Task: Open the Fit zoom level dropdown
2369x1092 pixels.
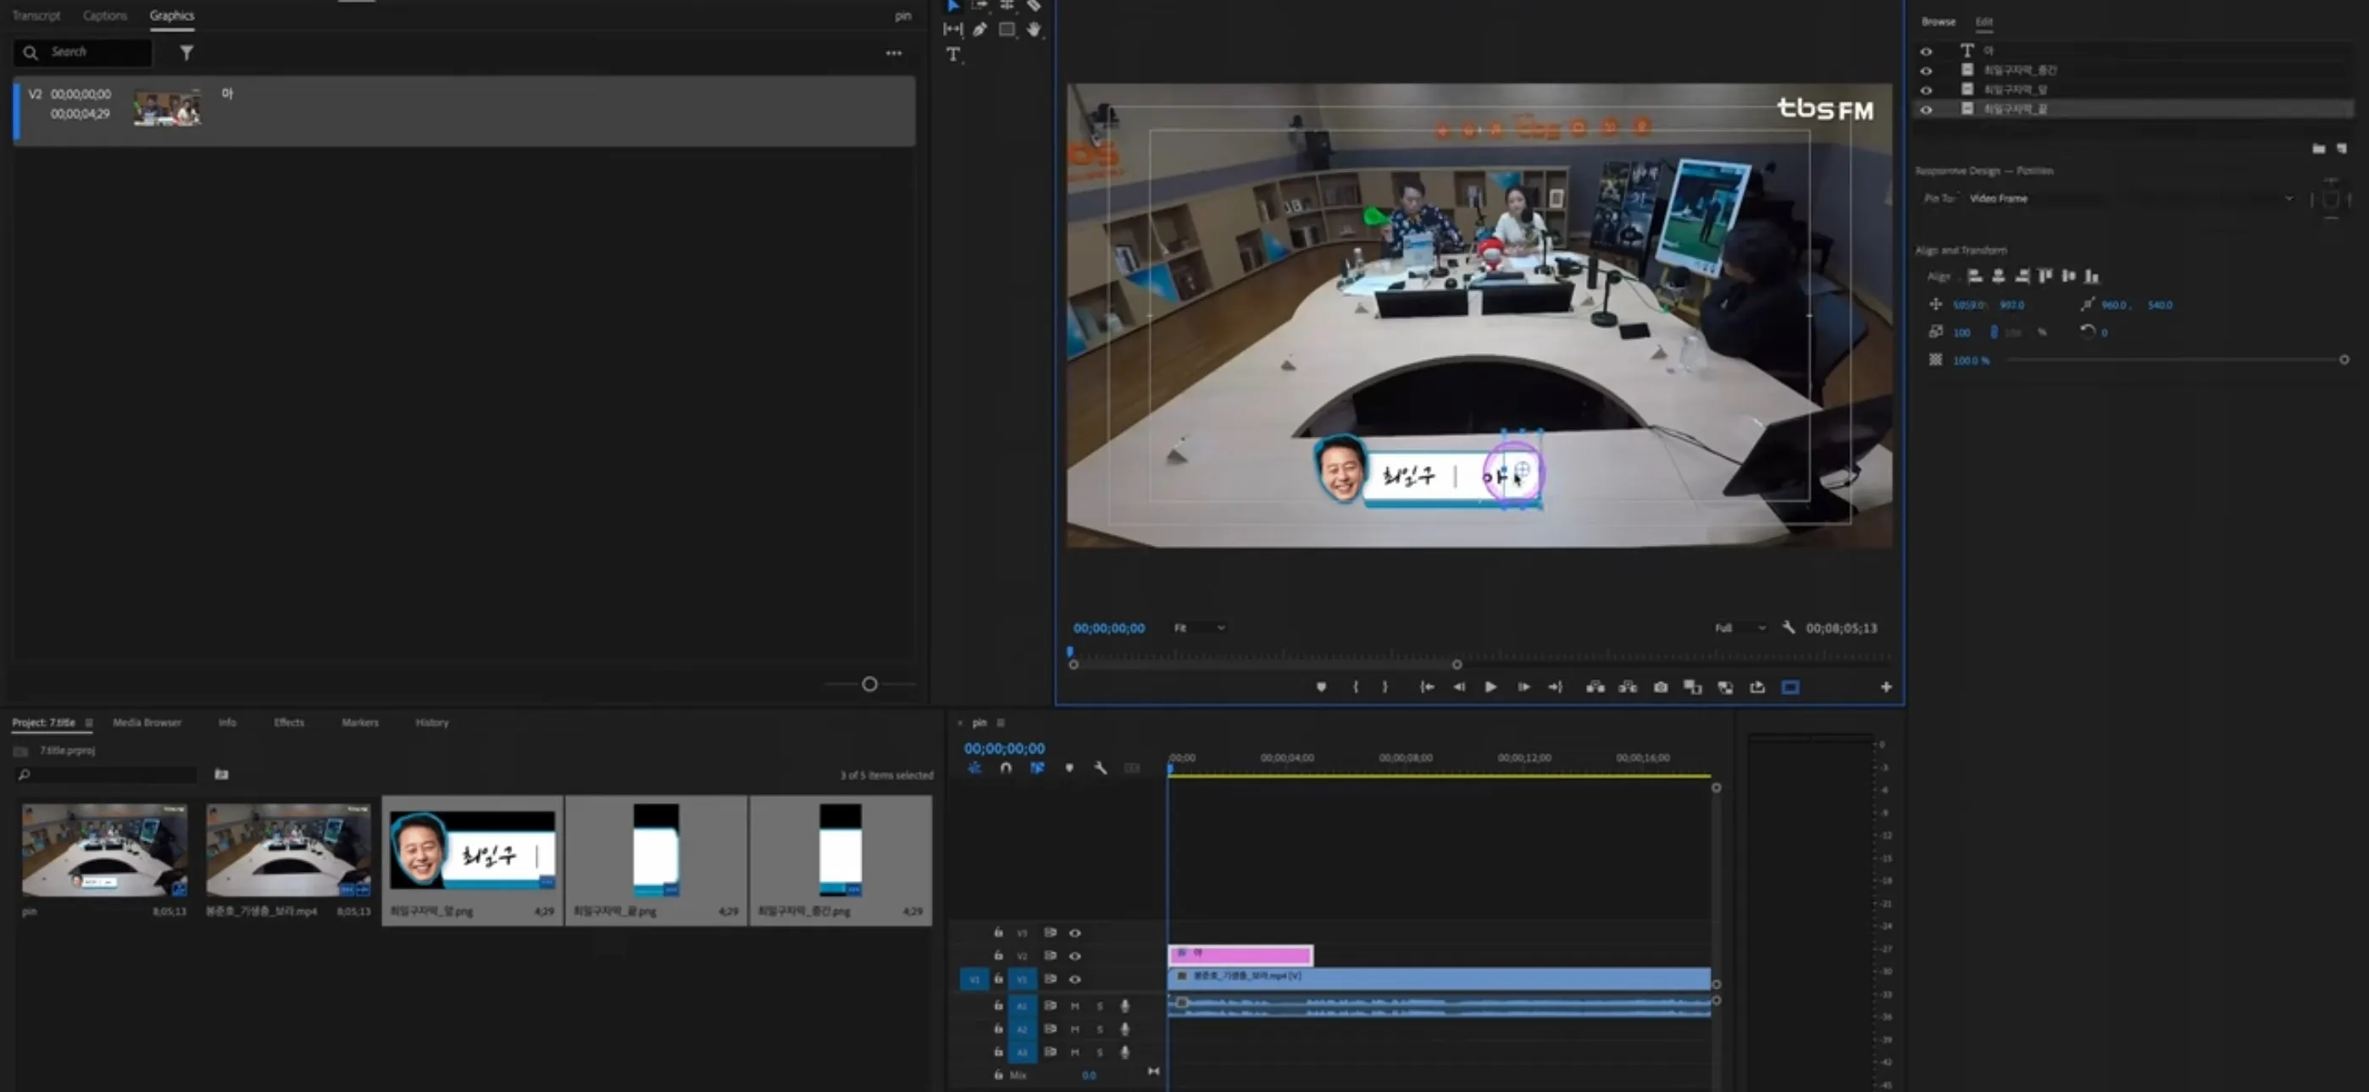Action: 1198,628
